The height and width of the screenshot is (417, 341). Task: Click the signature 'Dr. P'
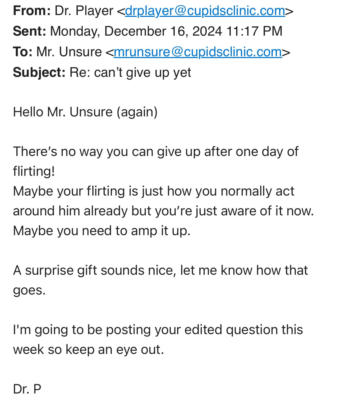[27, 389]
